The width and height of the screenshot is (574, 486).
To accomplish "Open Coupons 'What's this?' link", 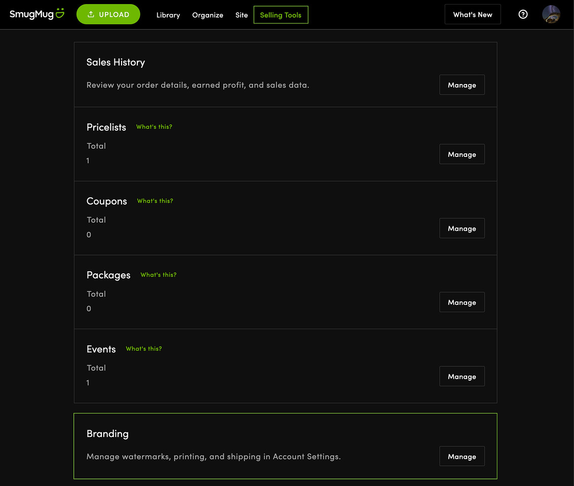I will click(155, 201).
